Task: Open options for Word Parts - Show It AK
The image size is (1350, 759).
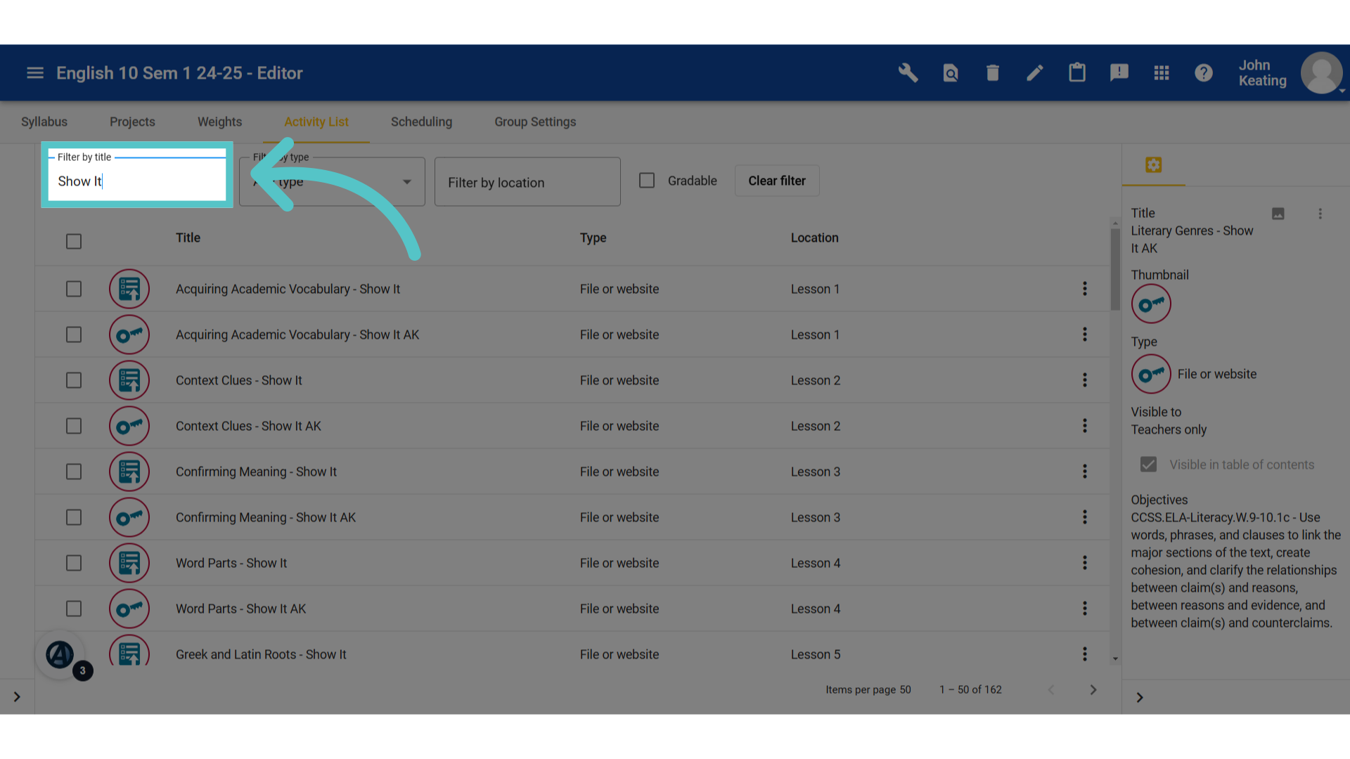Action: (1085, 609)
